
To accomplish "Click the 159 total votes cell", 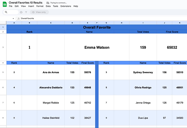I will [x=143, y=47].
